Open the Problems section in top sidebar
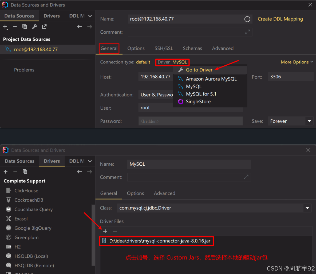Viewport: 316px width, 274px height. click(x=24, y=70)
